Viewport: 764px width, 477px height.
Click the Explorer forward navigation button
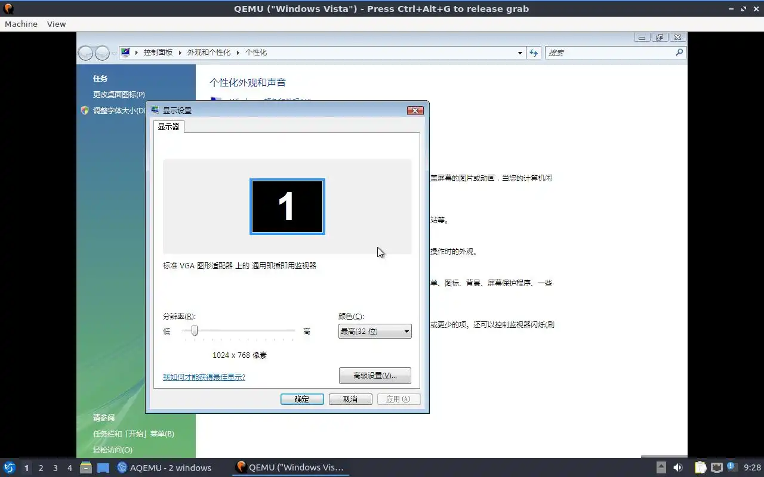click(x=102, y=53)
